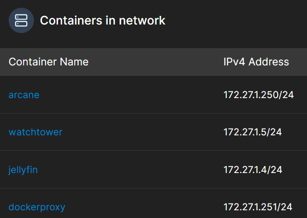Click the address 172.27.1.5/24
Screen dimensions: 307x218
click(x=253, y=132)
